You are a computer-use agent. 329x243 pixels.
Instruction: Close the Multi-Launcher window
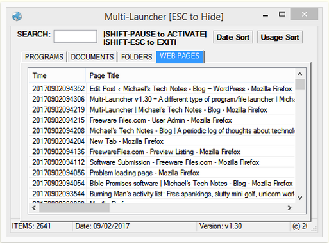click(304, 14)
